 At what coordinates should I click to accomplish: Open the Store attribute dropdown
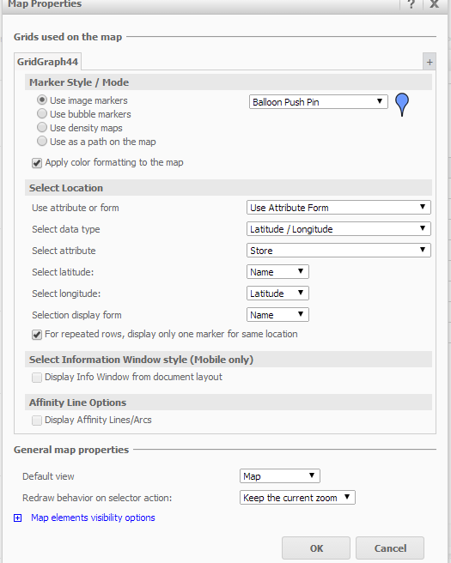338,251
